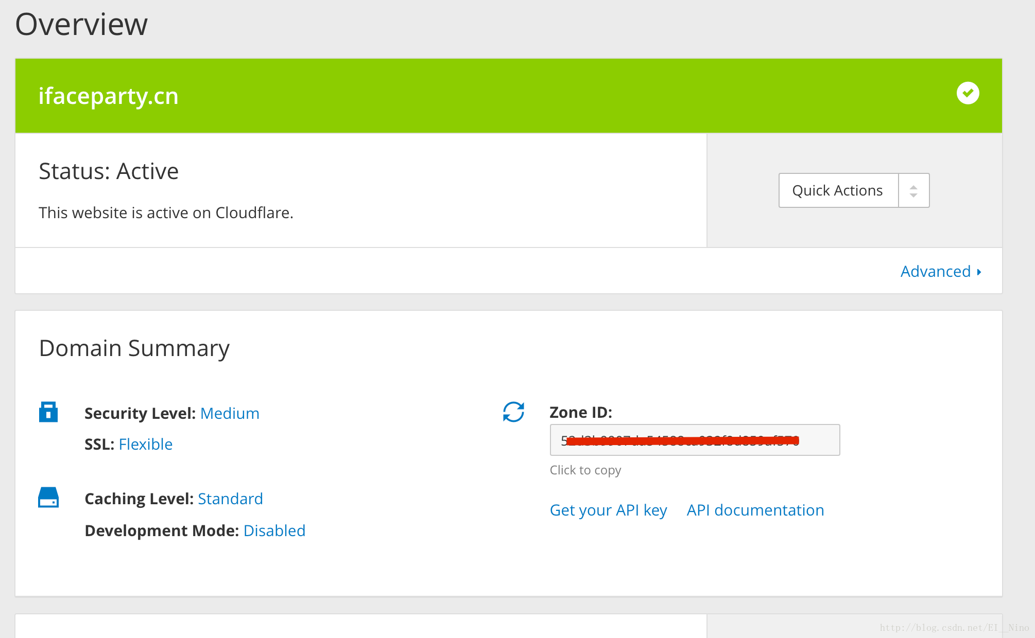Viewport: 1035px width, 638px height.
Task: Click the Security Level: label
Action: (140, 413)
